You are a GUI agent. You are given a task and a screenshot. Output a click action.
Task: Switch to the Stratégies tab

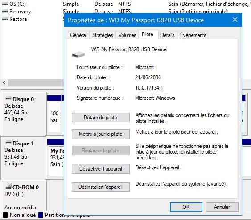coord(103,35)
